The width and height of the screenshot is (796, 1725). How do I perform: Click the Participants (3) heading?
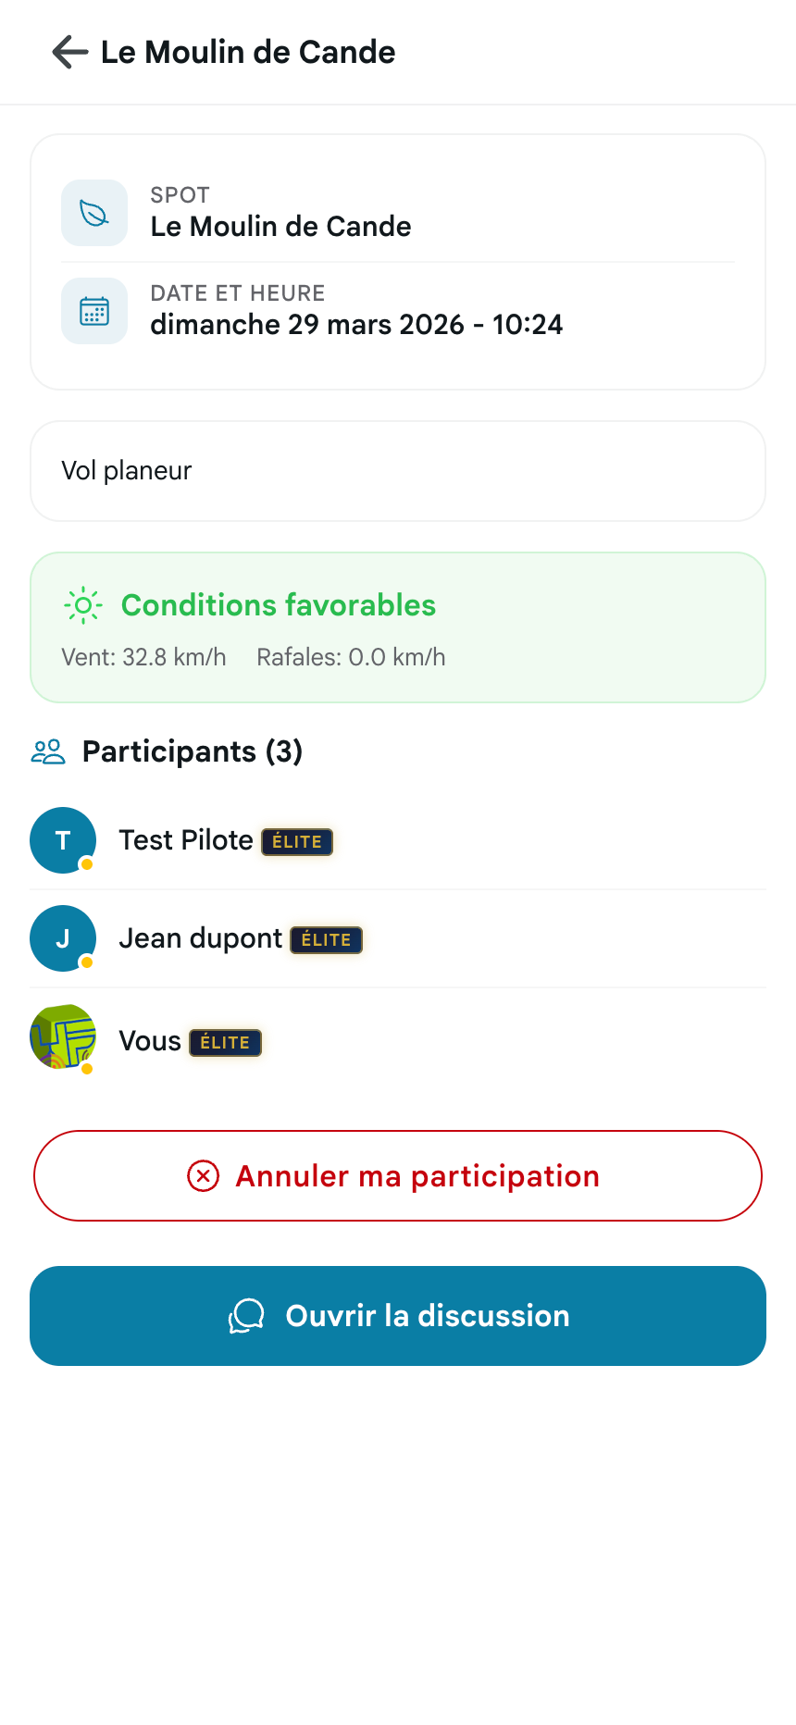click(193, 751)
